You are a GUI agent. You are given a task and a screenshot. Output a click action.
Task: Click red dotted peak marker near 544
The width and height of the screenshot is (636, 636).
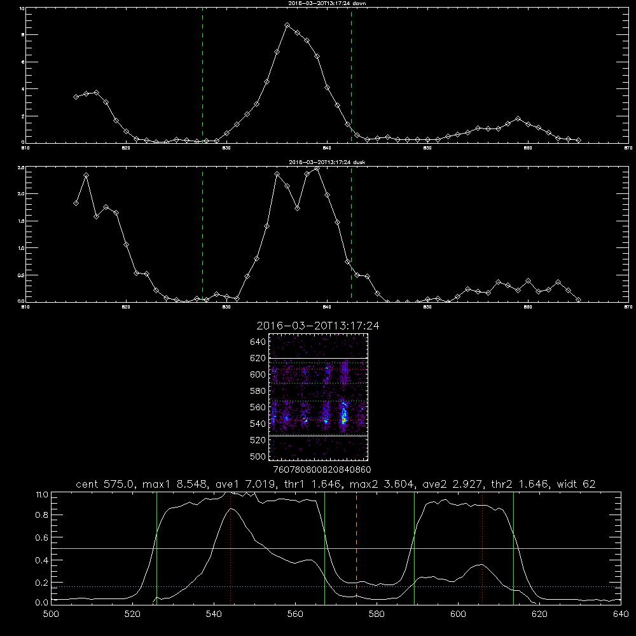pyautogui.click(x=230, y=548)
